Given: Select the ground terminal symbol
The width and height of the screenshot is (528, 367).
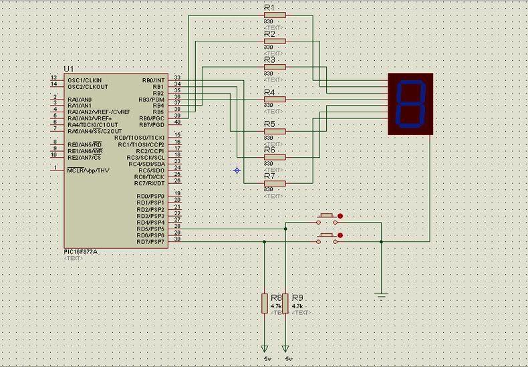Looking at the screenshot, I should [x=382, y=293].
